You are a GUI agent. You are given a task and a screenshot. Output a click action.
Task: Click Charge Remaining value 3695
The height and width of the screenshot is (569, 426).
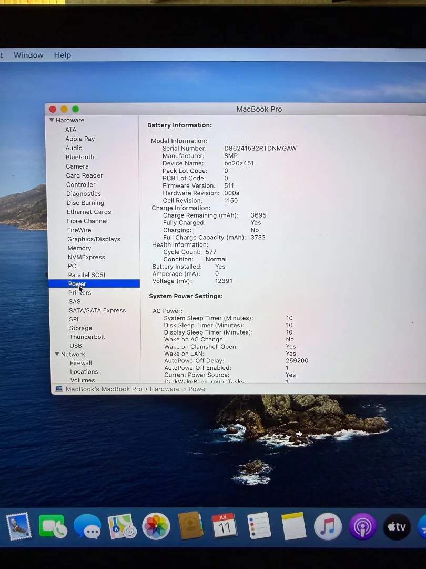(x=258, y=215)
